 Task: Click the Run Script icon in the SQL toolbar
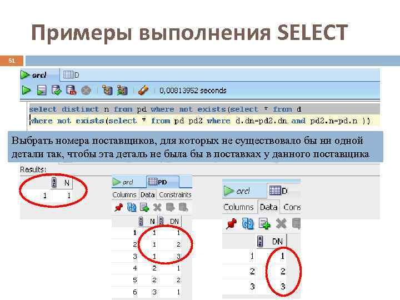click(x=42, y=91)
